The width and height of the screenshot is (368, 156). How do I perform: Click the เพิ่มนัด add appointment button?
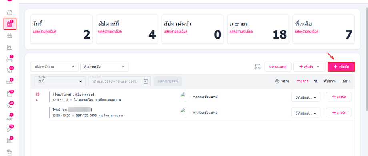tap(341, 67)
